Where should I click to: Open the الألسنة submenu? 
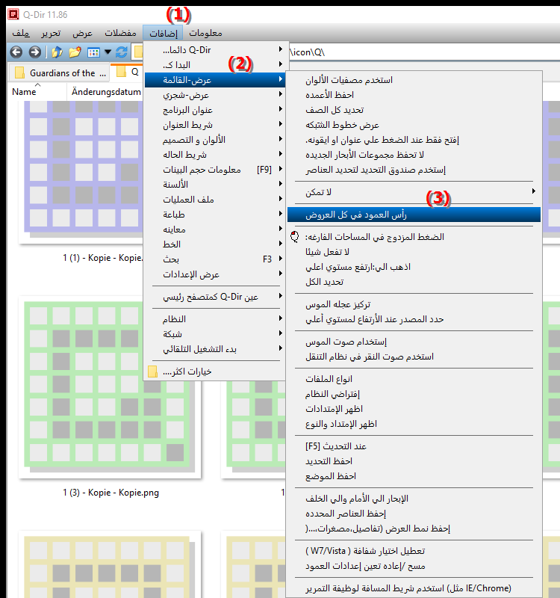(x=215, y=185)
